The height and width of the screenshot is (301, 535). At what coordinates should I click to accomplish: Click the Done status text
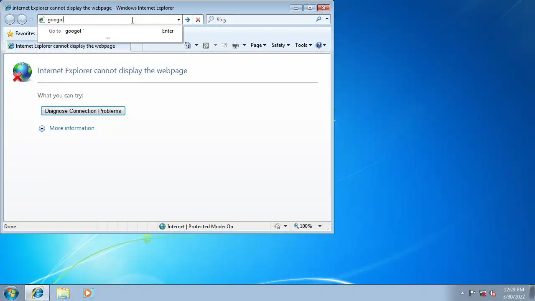[x=10, y=227]
